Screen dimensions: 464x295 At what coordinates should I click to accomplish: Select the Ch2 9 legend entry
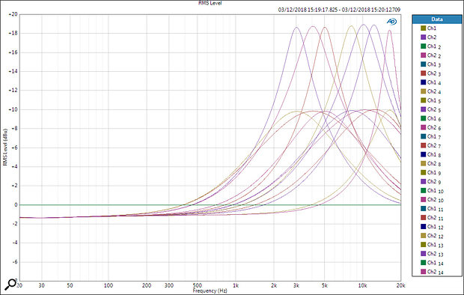coord(431,181)
